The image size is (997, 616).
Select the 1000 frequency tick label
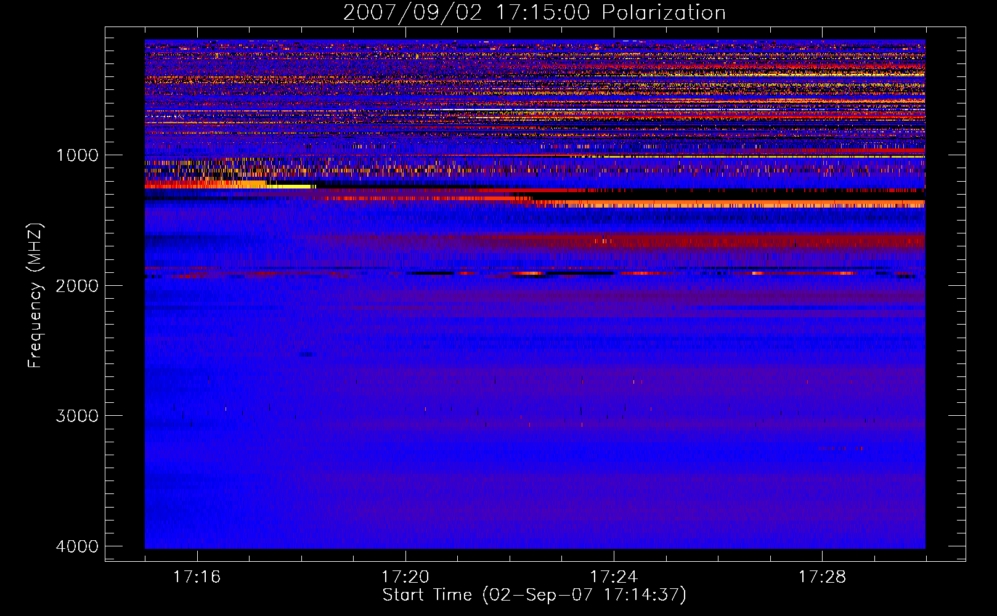[77, 155]
